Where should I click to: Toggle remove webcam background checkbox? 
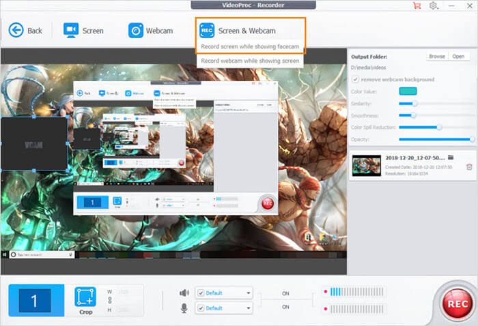click(x=354, y=80)
